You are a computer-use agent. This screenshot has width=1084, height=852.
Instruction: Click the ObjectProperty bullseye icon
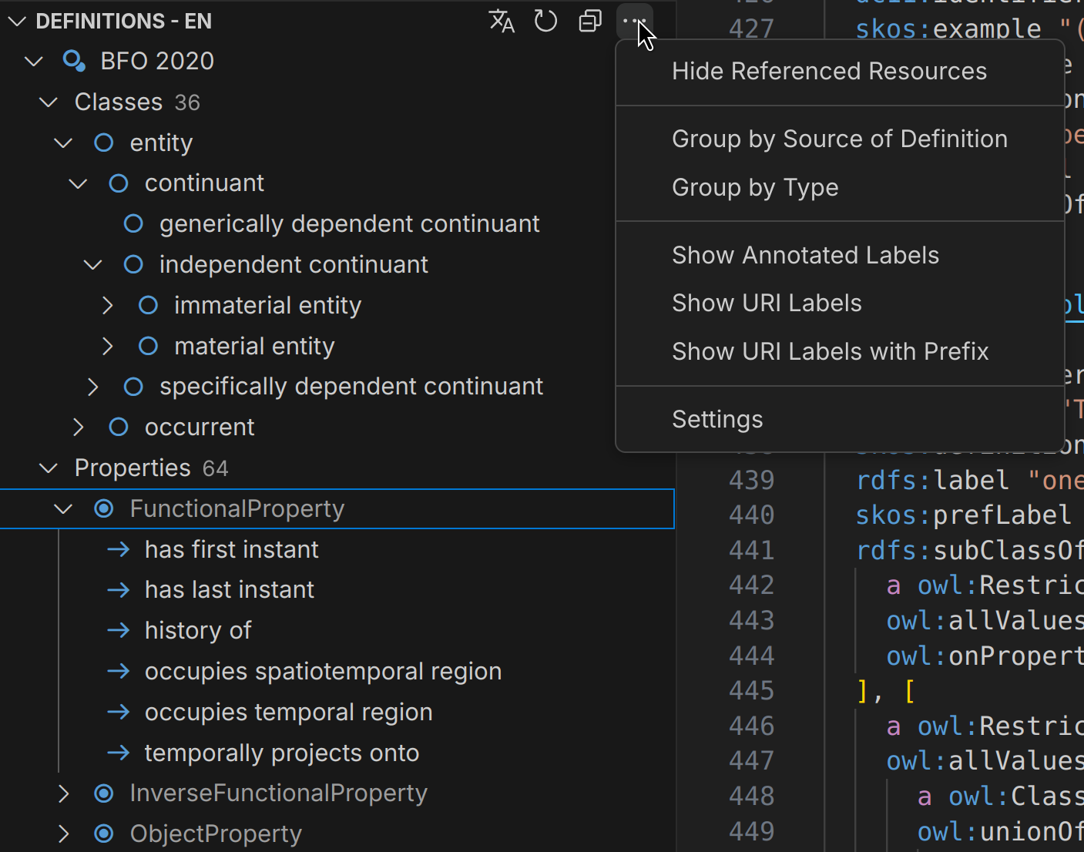(x=103, y=834)
